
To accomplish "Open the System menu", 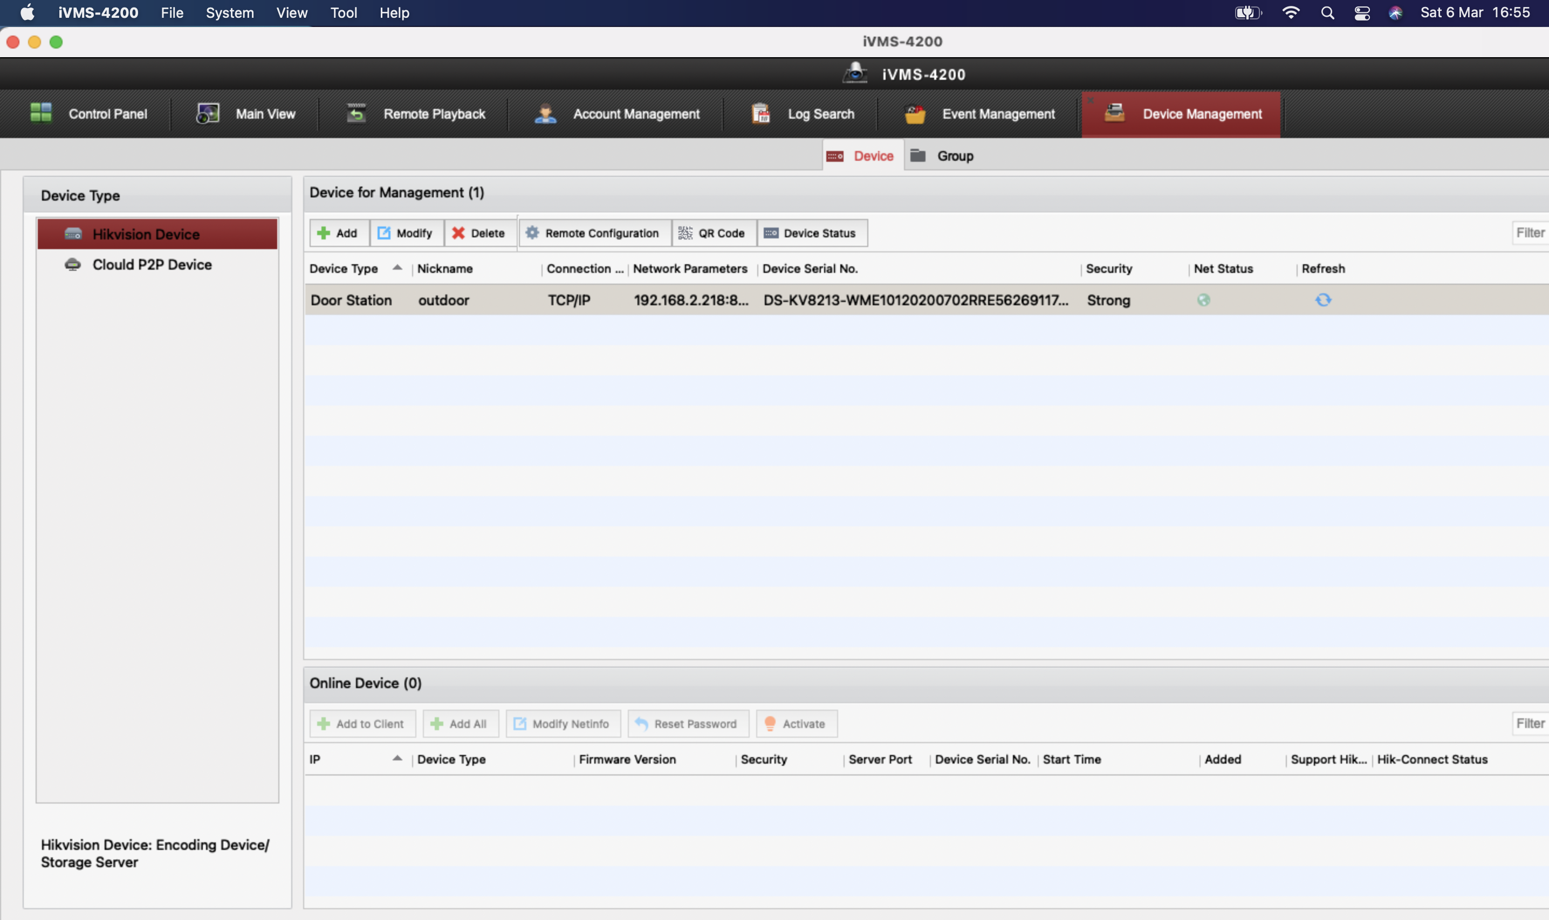I will (x=229, y=13).
